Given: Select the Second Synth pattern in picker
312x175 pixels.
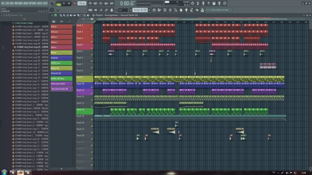Looking at the screenshot, I should [62, 84].
